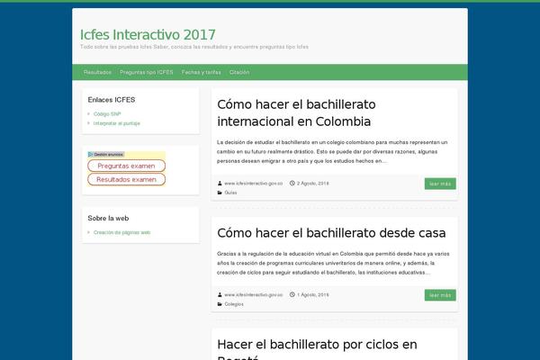Image resolution: width=540 pixels, height=360 pixels.
Task: Click the author icon of bachillerato internacional post
Action: 220,184
